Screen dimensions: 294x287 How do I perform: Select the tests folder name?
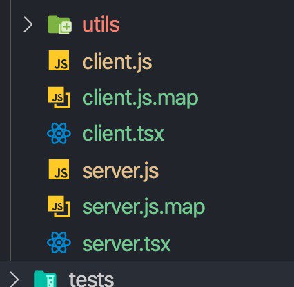tap(91, 279)
